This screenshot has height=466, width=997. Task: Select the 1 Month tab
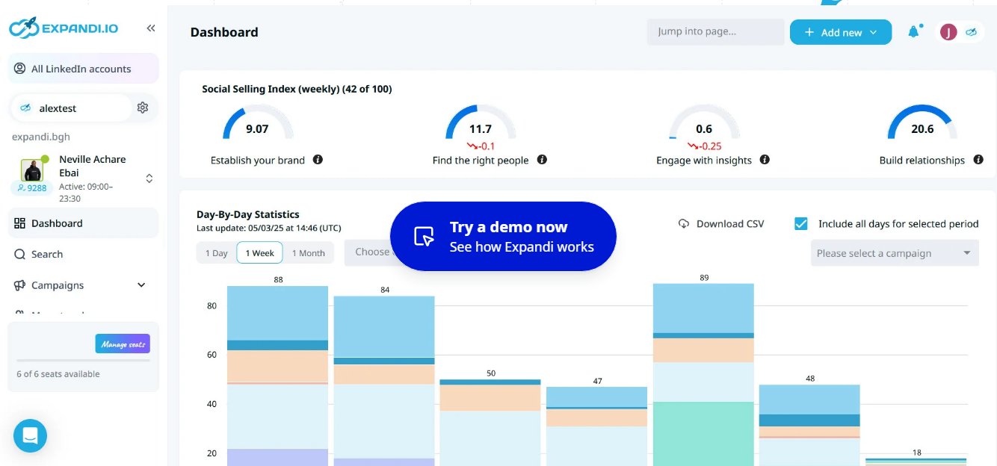(308, 253)
